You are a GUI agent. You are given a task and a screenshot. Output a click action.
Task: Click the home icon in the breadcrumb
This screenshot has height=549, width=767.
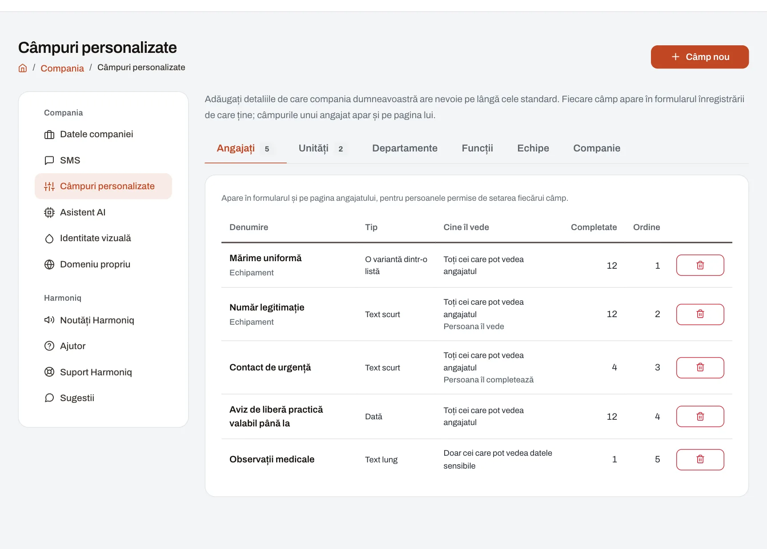click(x=23, y=68)
